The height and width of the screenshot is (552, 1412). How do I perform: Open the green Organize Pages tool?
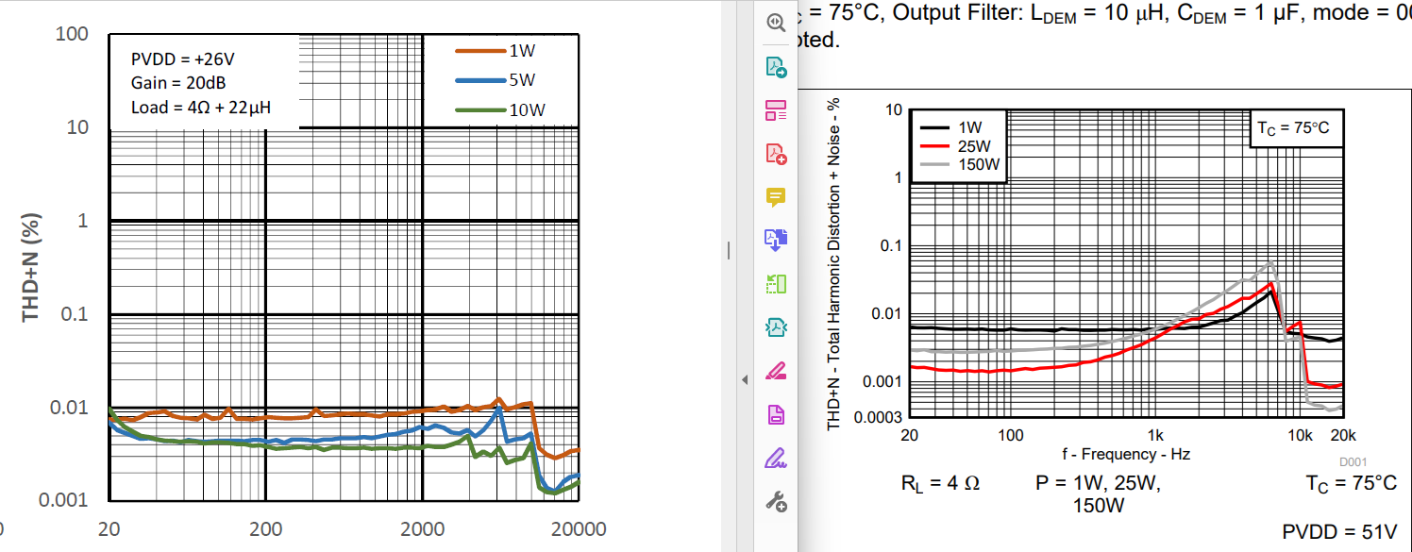(776, 284)
